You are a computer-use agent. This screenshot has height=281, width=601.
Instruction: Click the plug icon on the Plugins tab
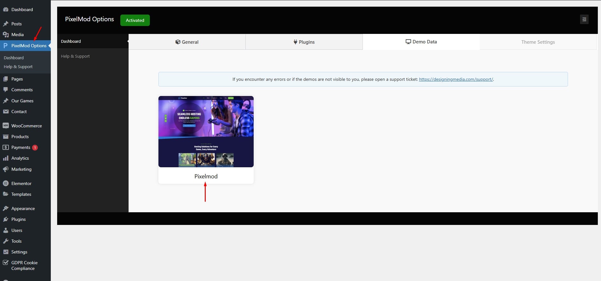(x=295, y=42)
